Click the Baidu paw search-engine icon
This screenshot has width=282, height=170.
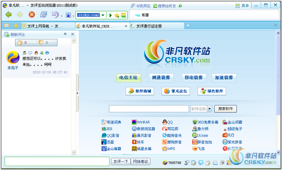click(x=68, y=15)
